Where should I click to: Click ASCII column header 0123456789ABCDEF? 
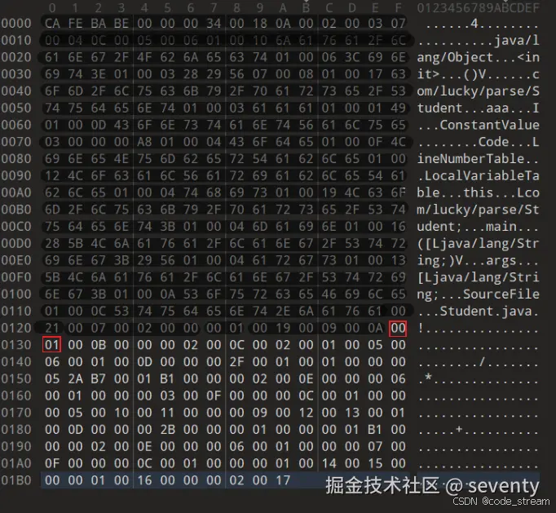point(478,8)
